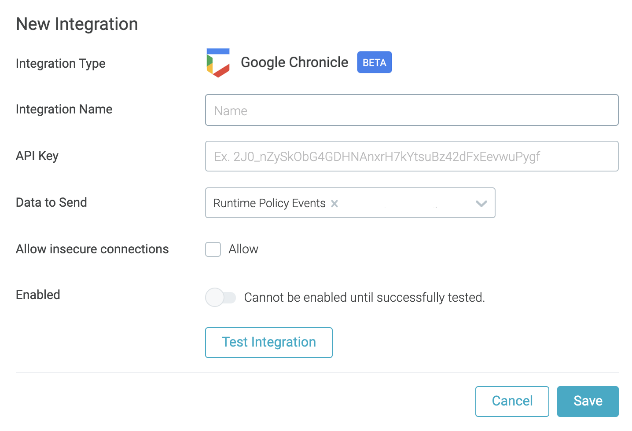
Task: Click the Google Chronicle logo icon
Action: 218,62
